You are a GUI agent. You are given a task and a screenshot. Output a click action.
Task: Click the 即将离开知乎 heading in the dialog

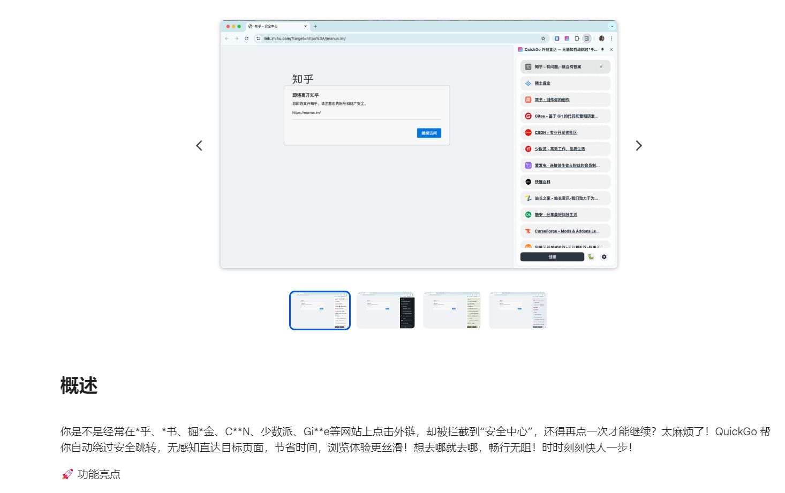tap(305, 95)
